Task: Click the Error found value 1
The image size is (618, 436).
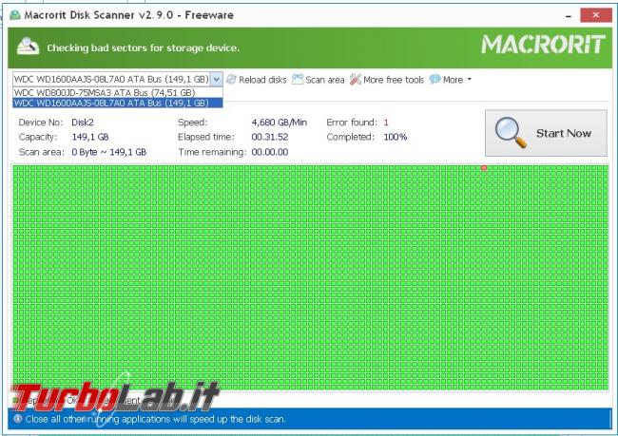Action: click(x=386, y=123)
